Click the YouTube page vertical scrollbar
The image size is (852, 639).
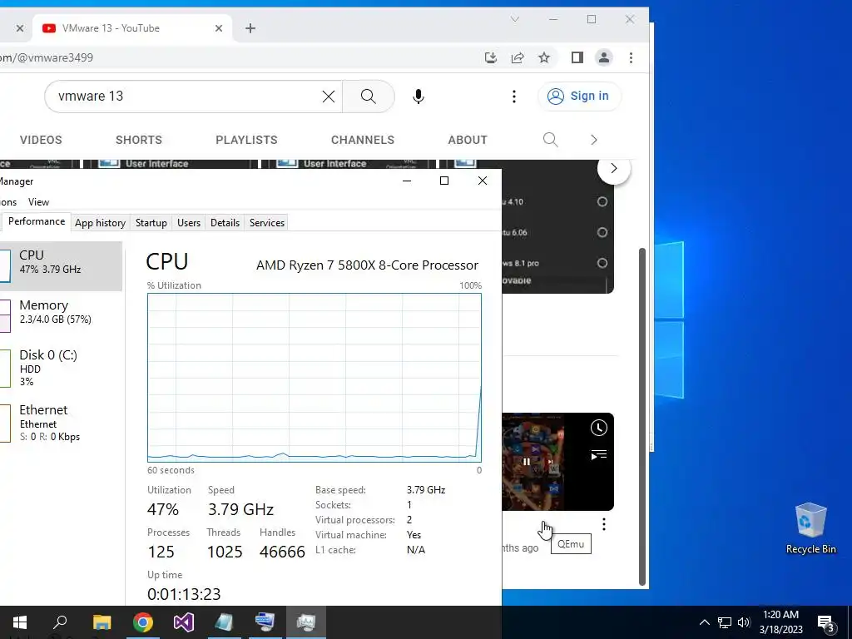642,417
